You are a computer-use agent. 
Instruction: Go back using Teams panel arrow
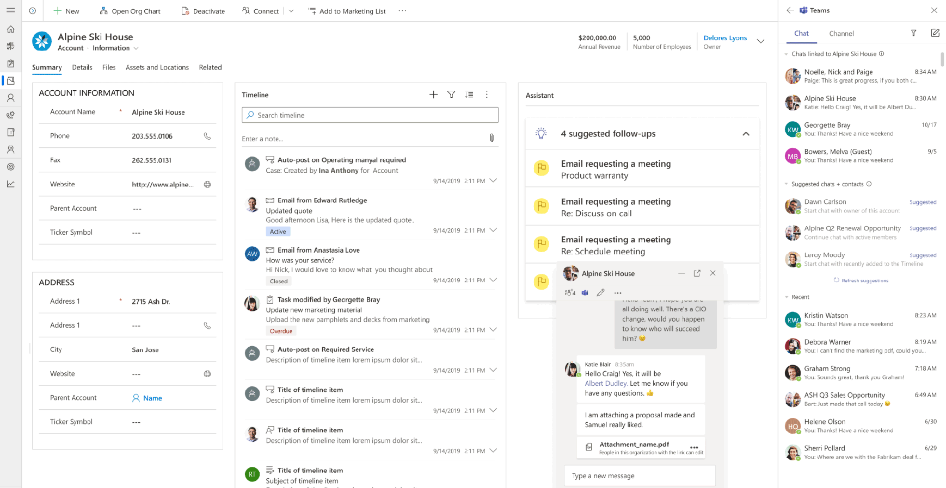coord(790,10)
